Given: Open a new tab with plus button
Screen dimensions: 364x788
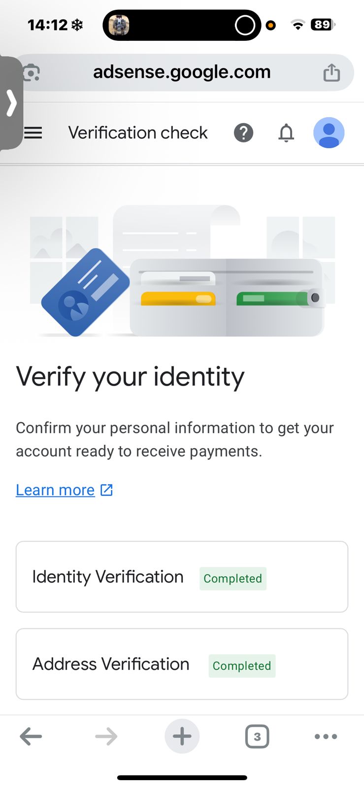Looking at the screenshot, I should [x=182, y=737].
